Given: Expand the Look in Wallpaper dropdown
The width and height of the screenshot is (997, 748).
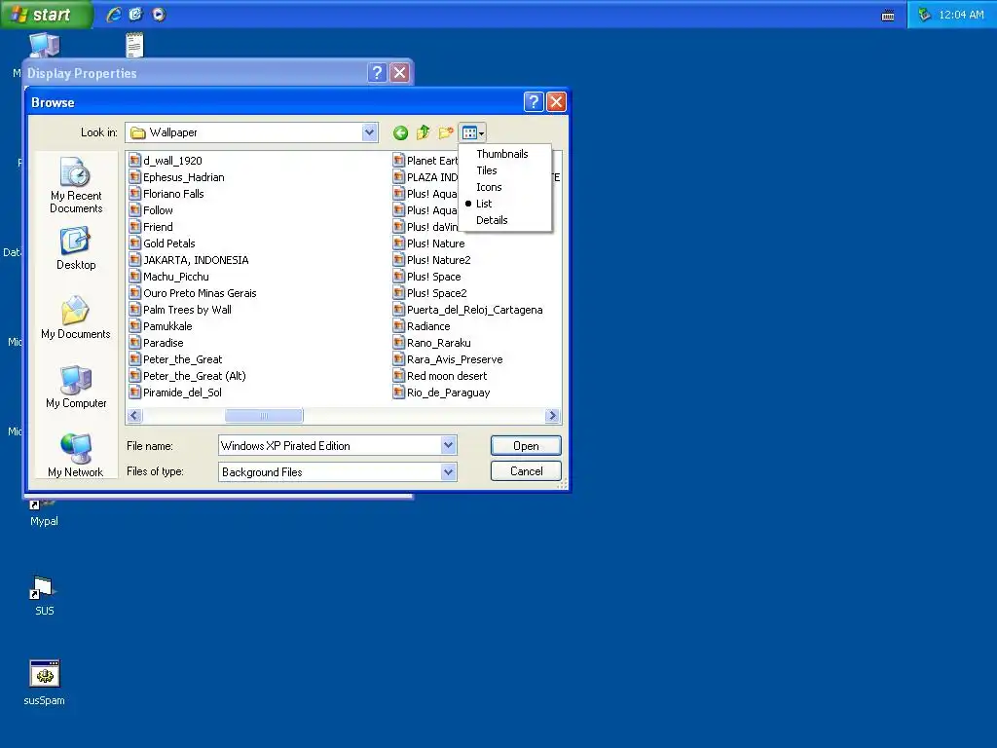Looking at the screenshot, I should (369, 132).
